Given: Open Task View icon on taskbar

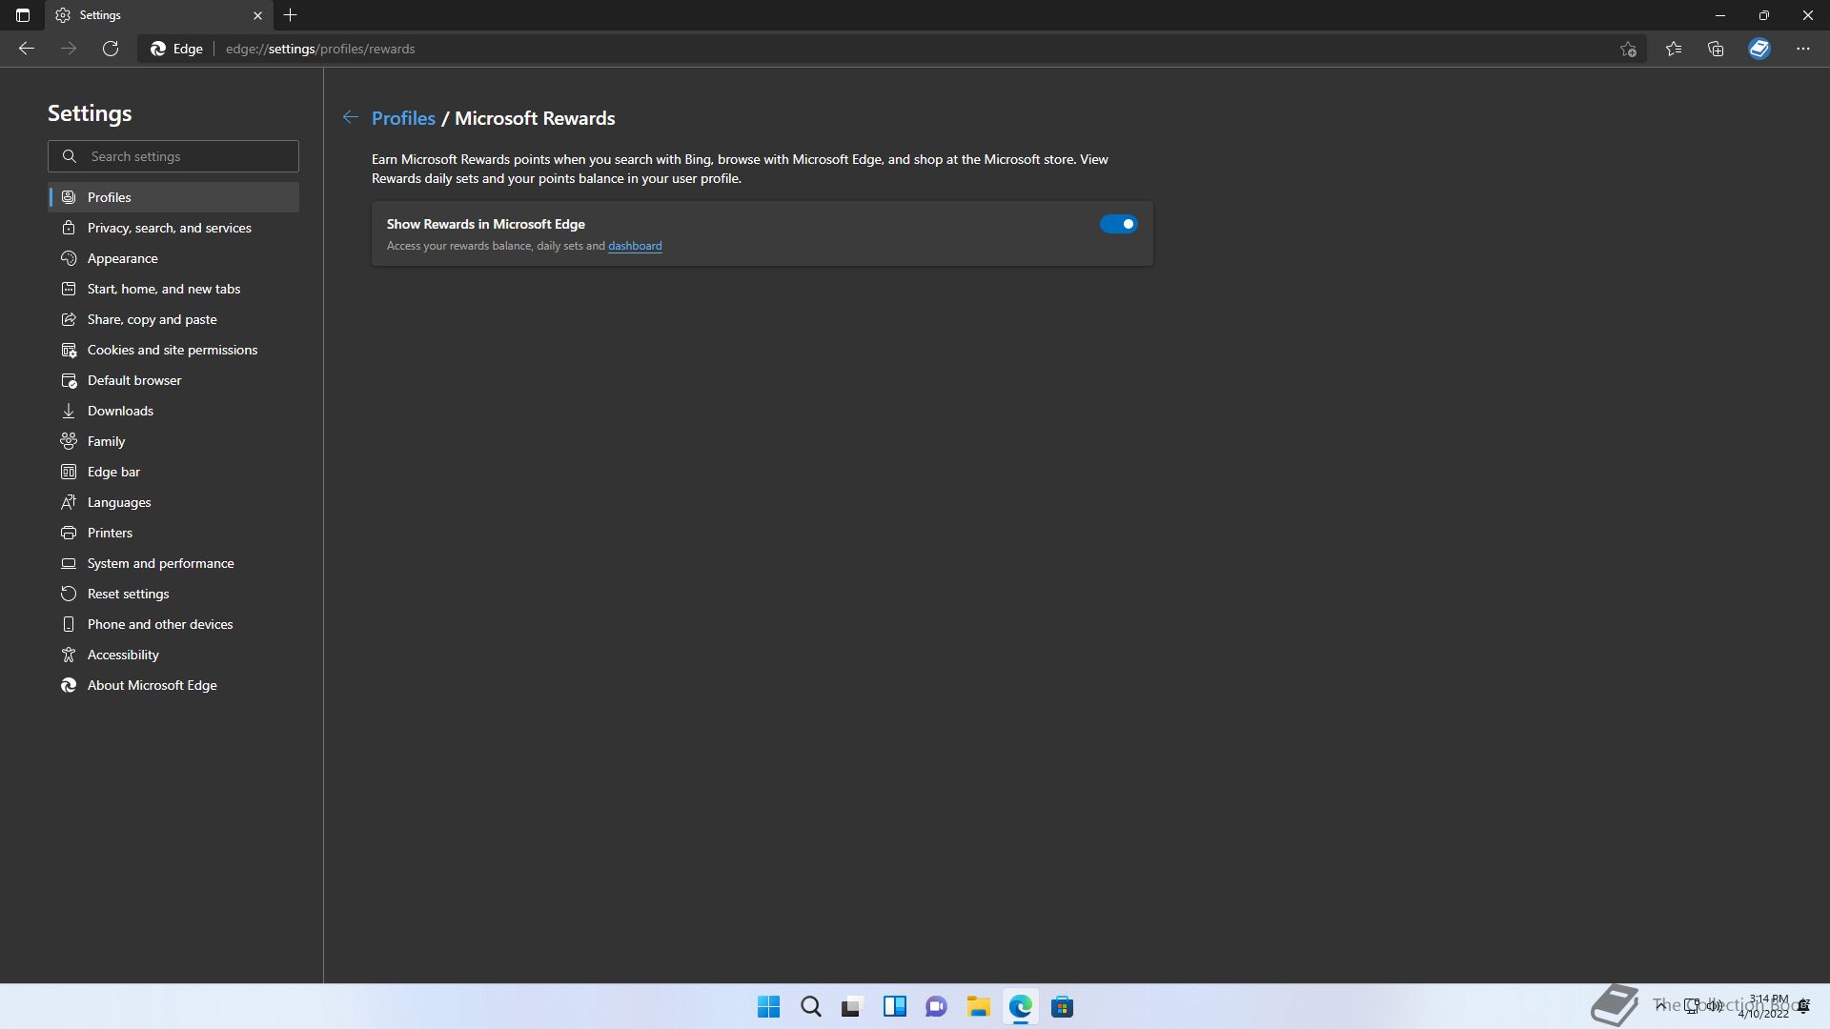Looking at the screenshot, I should point(852,1006).
